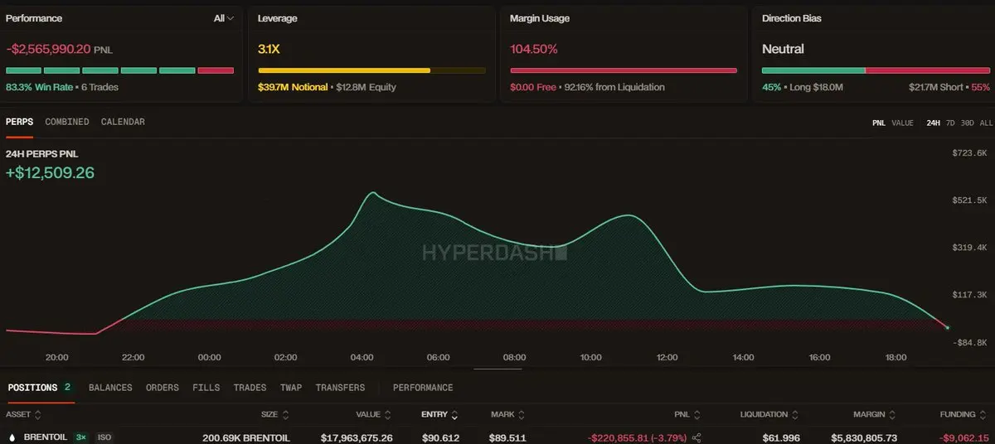Viewport: 995px width, 444px height.
Task: Sort positions by PNL column
Action: pyautogui.click(x=687, y=414)
